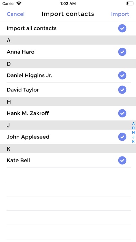
Task: Deselect Anna Haro's checkmark
Action: click(x=122, y=52)
